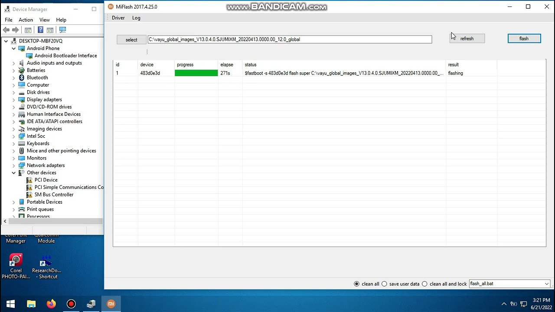Open Firefox from the taskbar
The image size is (555, 312).
pyautogui.click(x=51, y=304)
